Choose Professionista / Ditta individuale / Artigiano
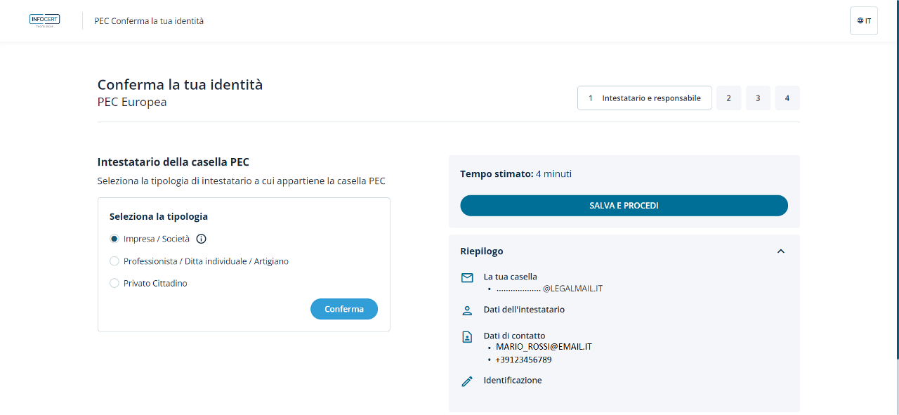The image size is (899, 415). (114, 261)
